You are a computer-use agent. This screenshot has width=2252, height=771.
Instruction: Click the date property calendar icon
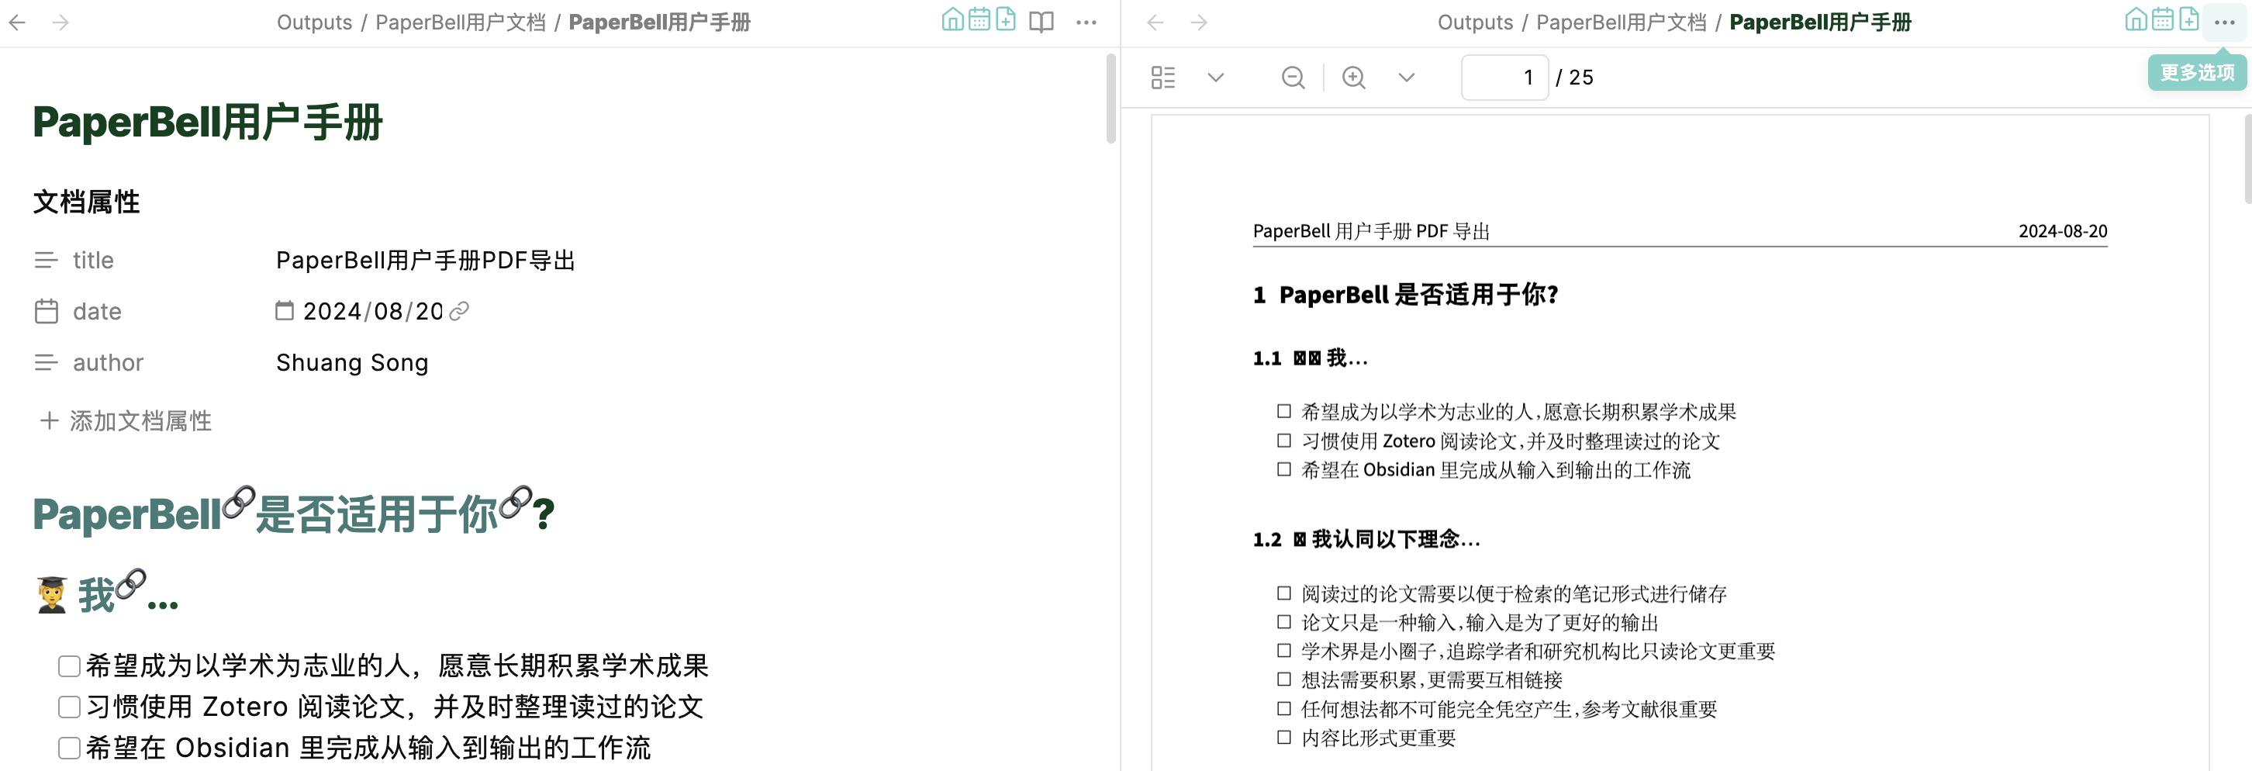click(46, 311)
